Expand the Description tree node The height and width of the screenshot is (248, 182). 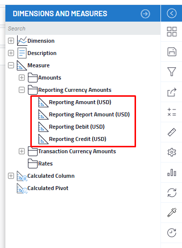tap(11, 53)
